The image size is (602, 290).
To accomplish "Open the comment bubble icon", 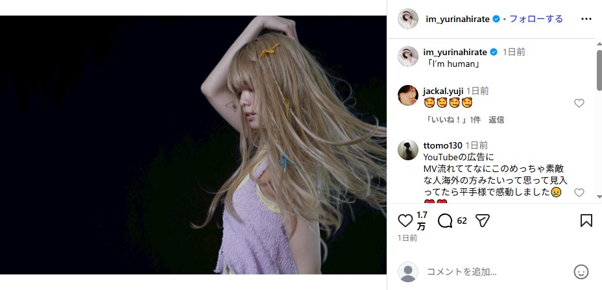I will tap(445, 221).
